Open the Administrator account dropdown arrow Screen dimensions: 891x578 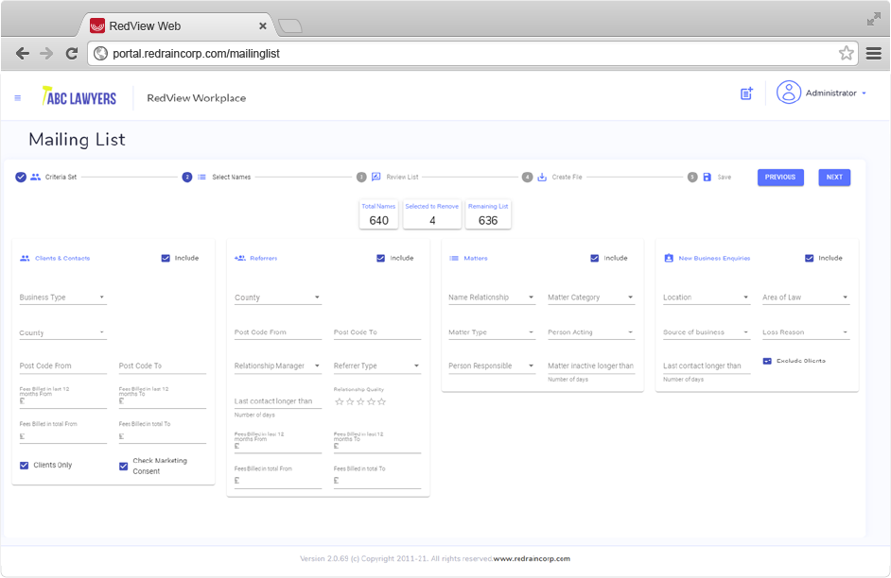point(865,93)
